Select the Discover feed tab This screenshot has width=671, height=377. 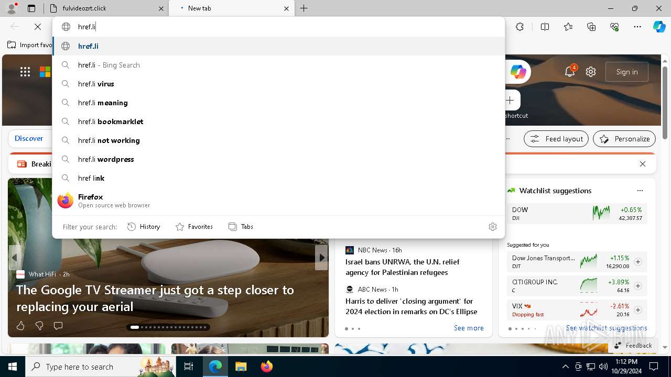point(29,139)
